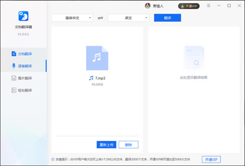Click the large music file icon
Screen dimensions: 245x166
(97, 57)
